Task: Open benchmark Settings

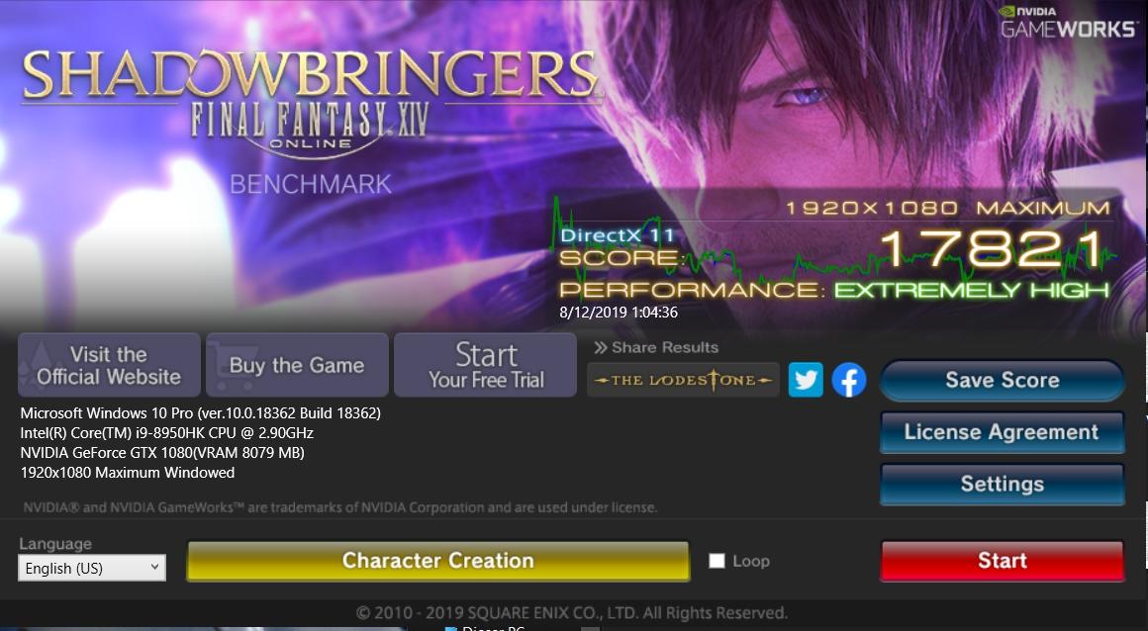Action: [x=1003, y=484]
